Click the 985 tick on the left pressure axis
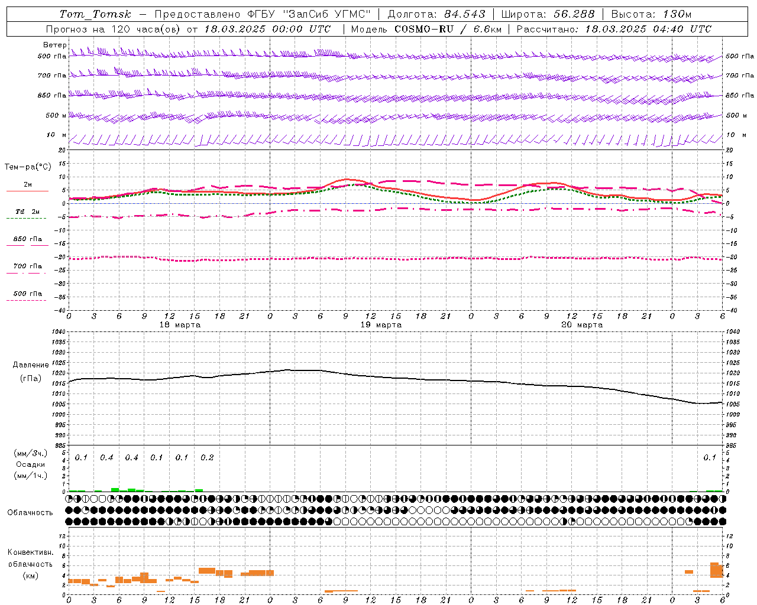Screen dimensions: 757x605 pyautogui.click(x=59, y=445)
